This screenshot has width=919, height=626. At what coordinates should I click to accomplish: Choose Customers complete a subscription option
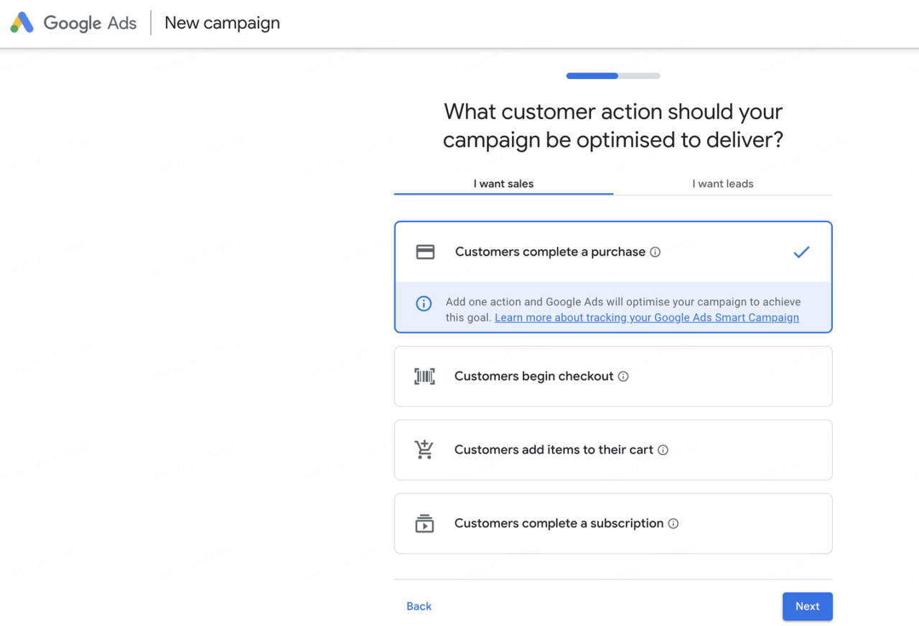click(x=559, y=523)
